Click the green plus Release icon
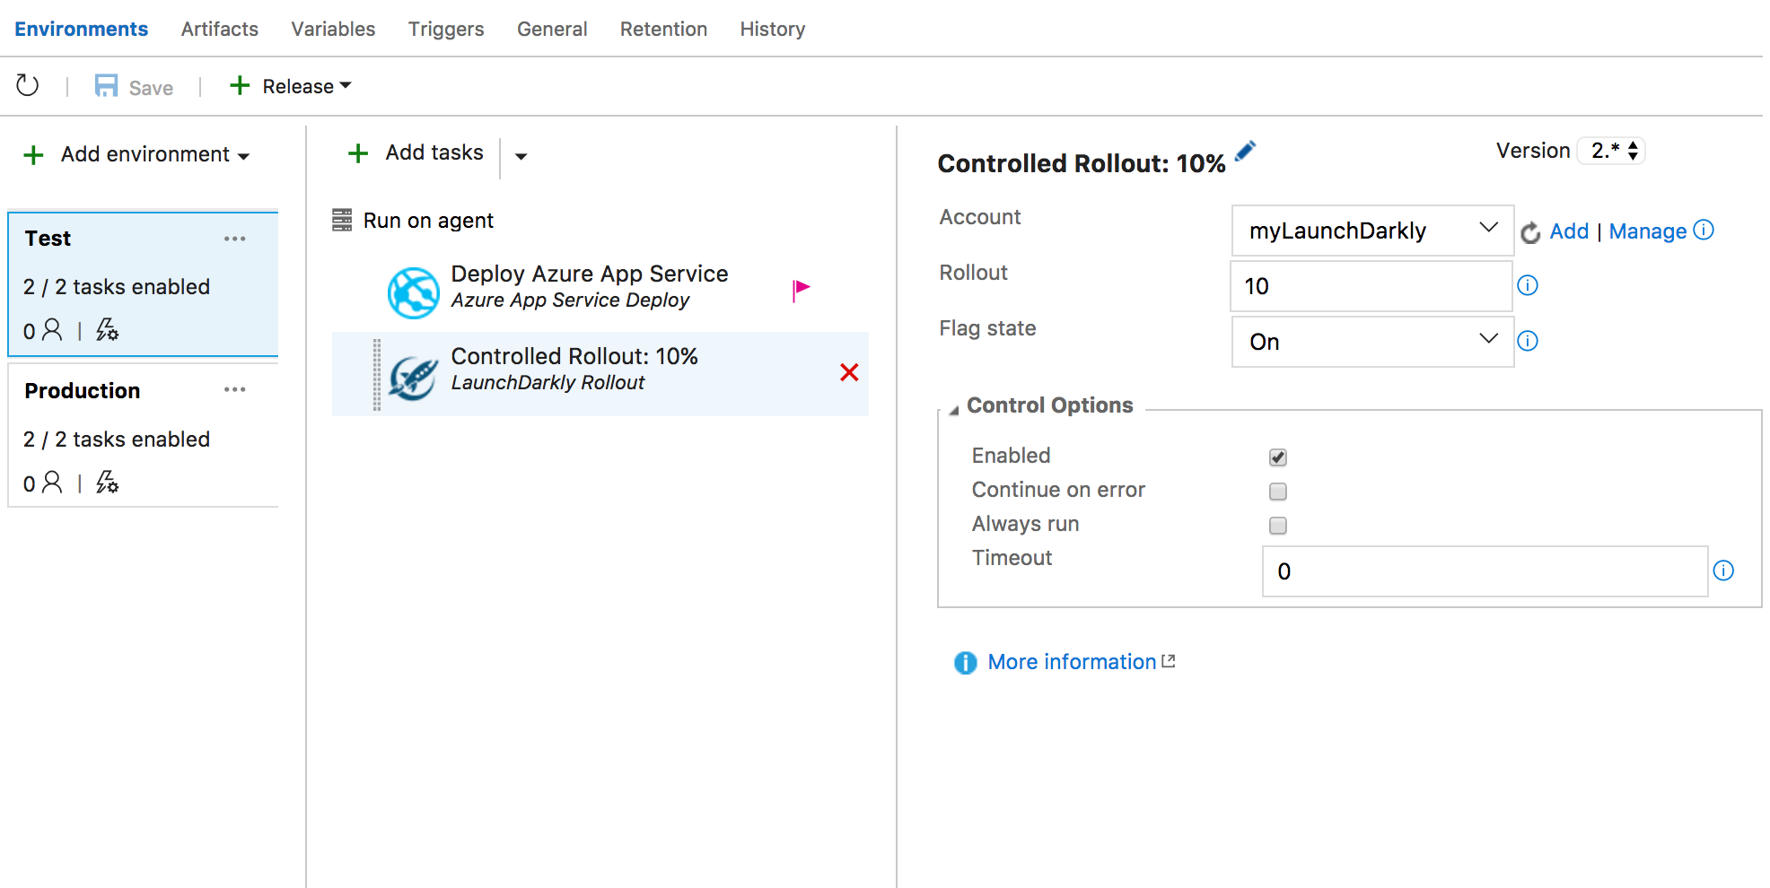The image size is (1770, 888). tap(239, 85)
